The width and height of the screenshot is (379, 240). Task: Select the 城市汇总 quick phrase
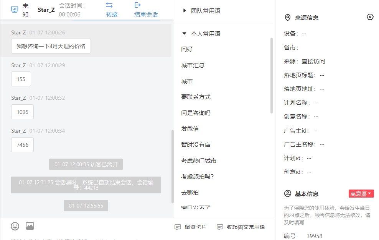pos(193,65)
